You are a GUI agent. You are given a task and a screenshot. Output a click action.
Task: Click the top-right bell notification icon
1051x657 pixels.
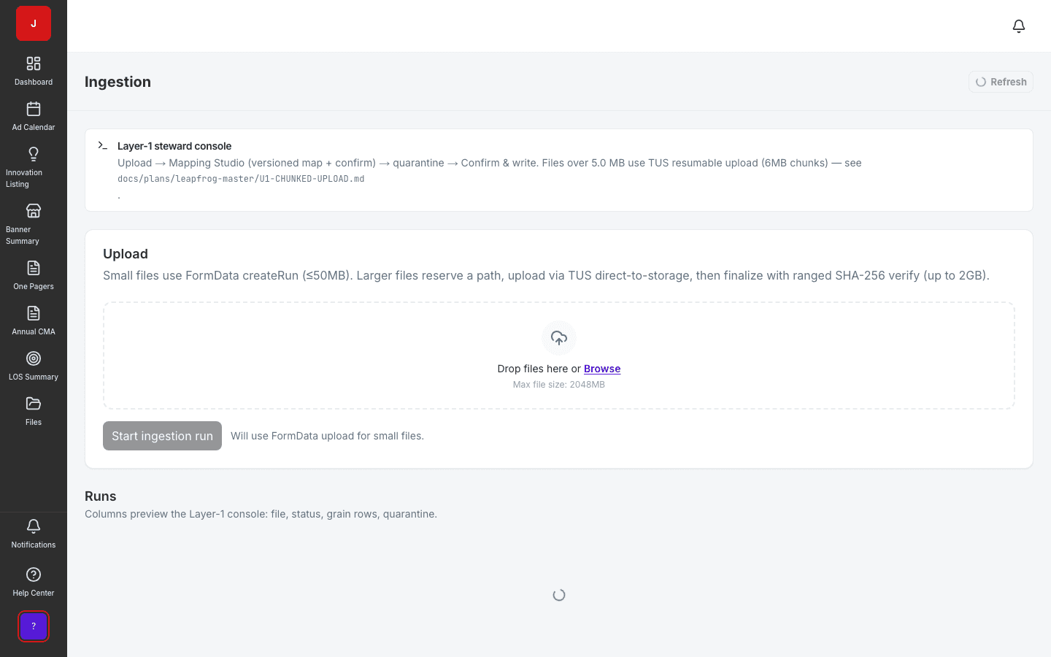click(1019, 26)
